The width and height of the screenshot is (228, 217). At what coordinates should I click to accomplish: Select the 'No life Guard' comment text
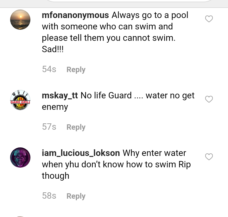(x=118, y=101)
